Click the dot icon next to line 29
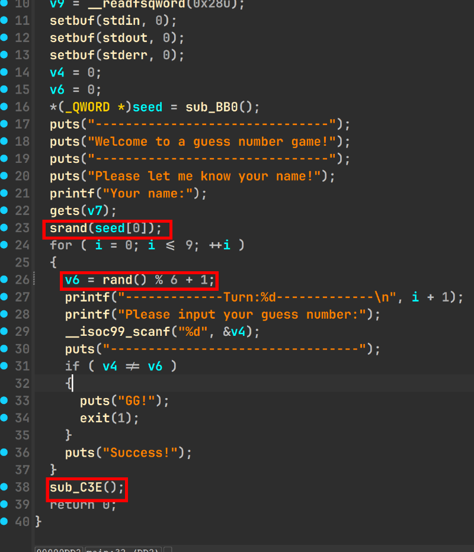The image size is (474, 552). point(5,332)
